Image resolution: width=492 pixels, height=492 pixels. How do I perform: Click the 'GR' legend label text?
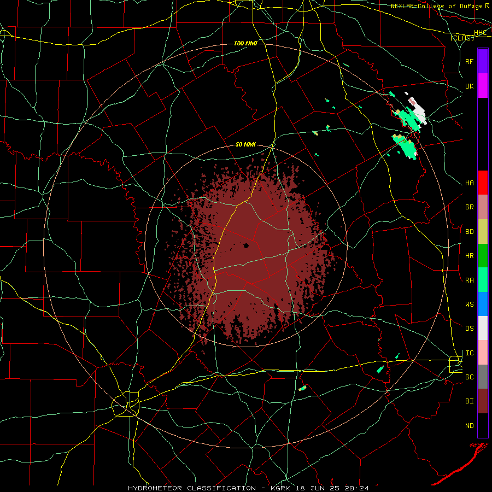point(469,207)
